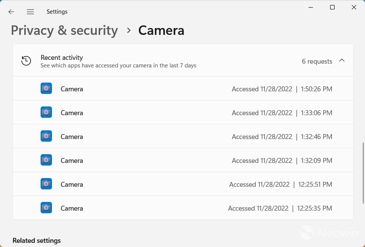
Task: Click the Recent activity header text
Action: (62, 57)
